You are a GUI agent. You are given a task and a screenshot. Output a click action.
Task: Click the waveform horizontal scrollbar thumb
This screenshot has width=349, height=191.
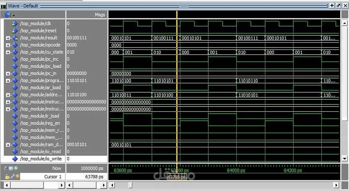tap(130, 185)
